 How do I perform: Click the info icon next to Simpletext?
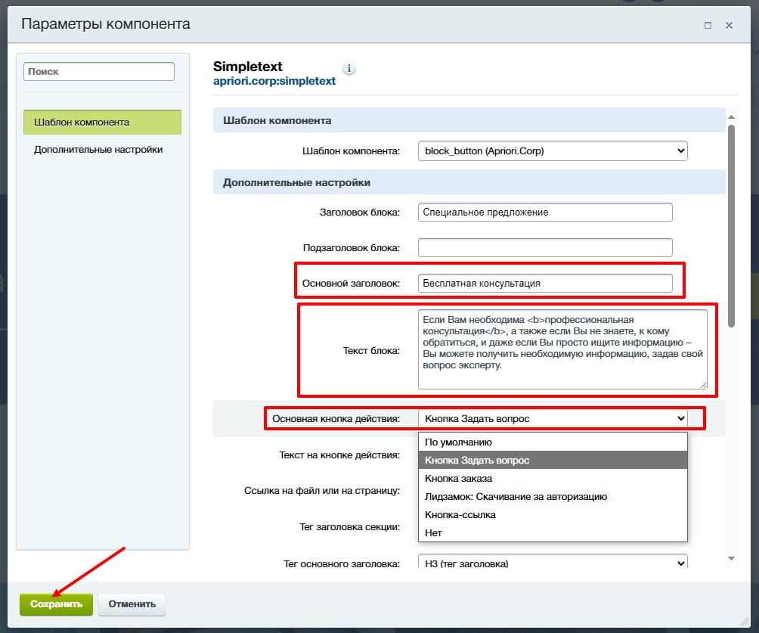pyautogui.click(x=349, y=69)
